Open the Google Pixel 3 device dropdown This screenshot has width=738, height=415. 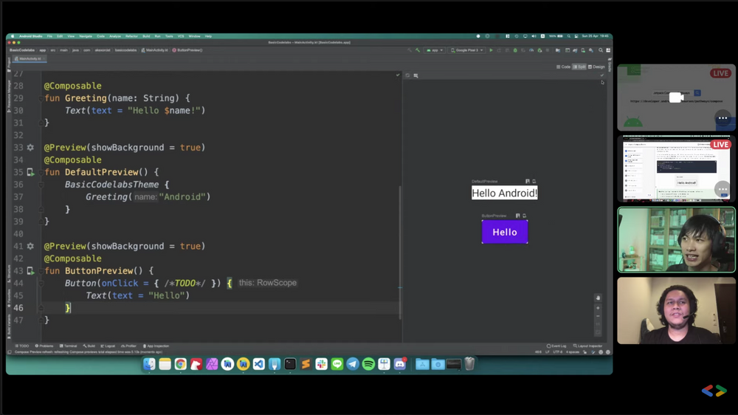pos(466,50)
